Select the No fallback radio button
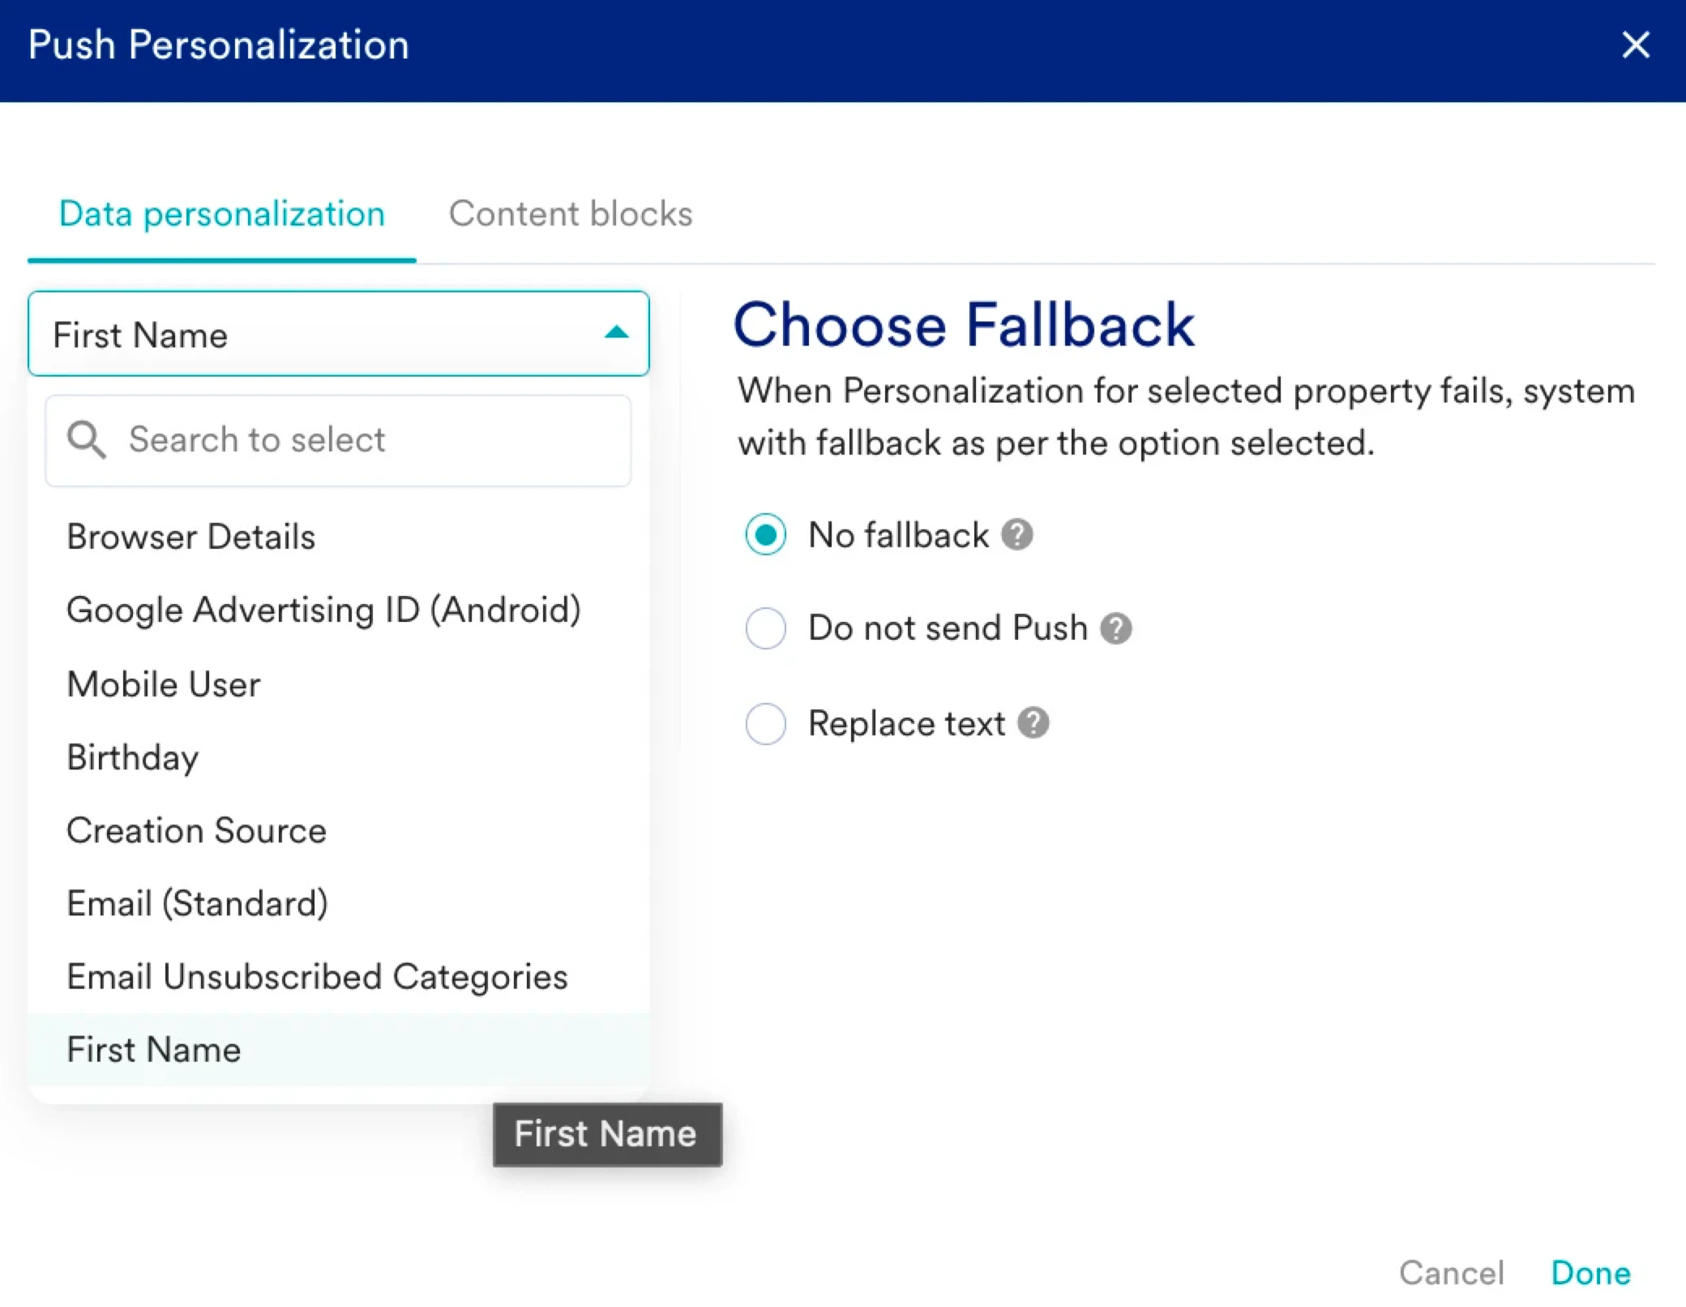The width and height of the screenshot is (1686, 1307). pyautogui.click(x=765, y=535)
